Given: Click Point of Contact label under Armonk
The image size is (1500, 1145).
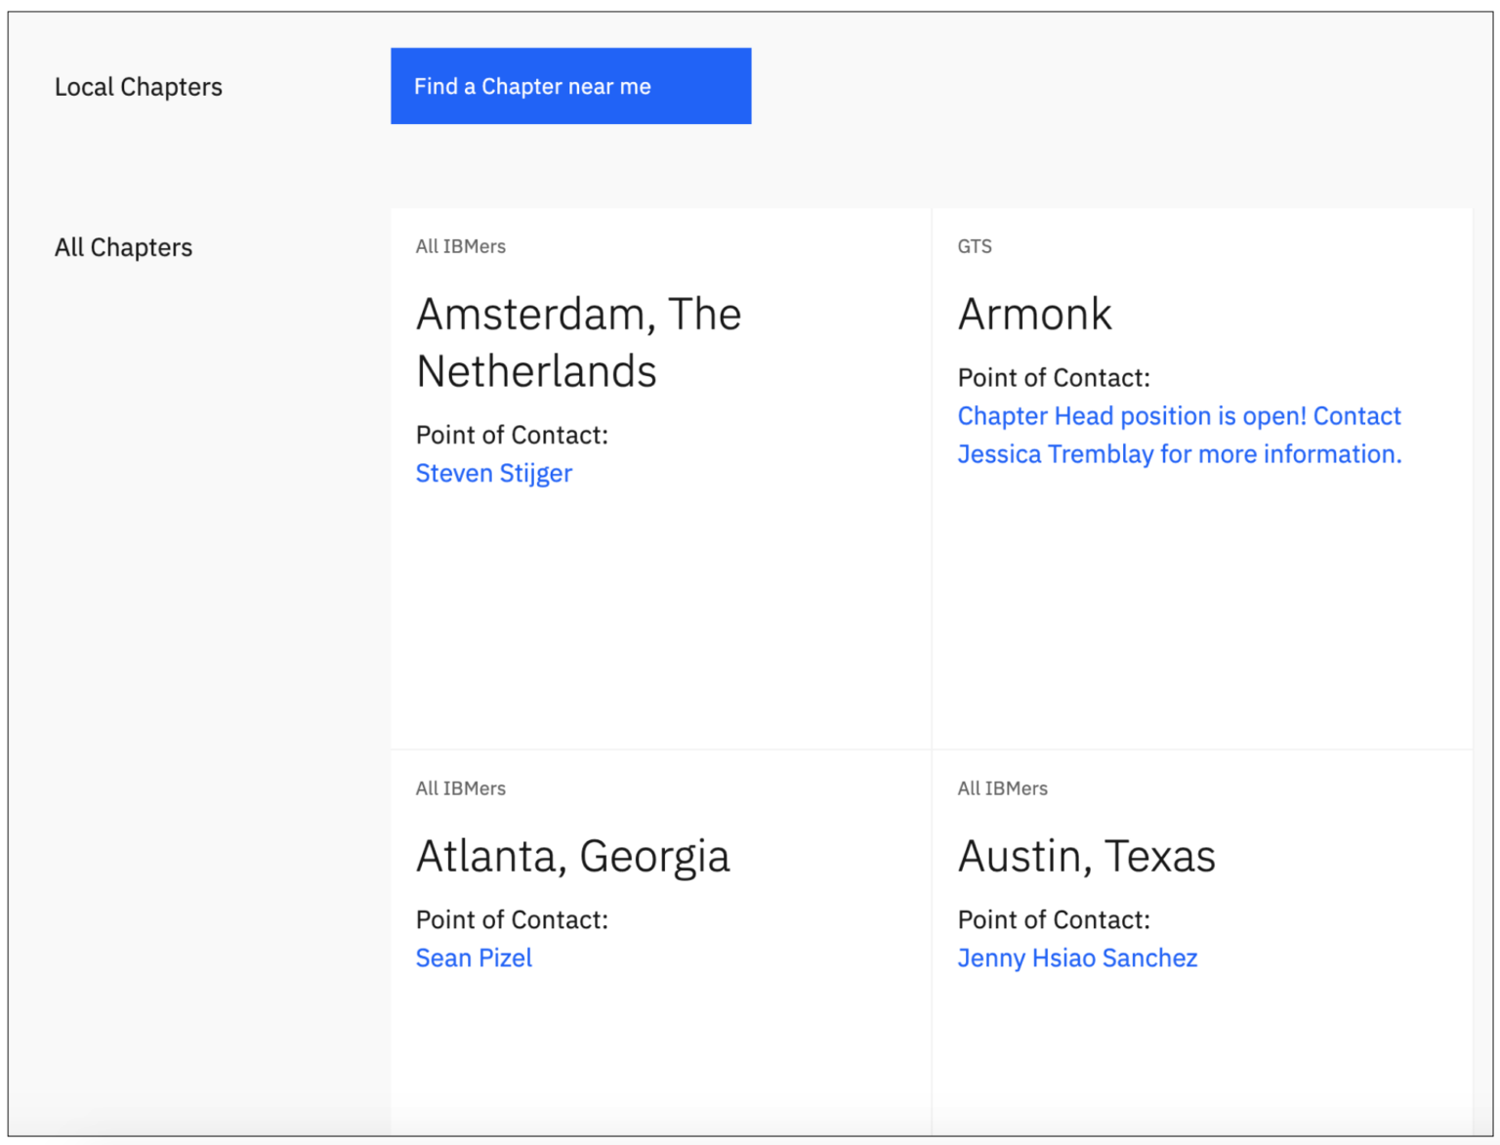Looking at the screenshot, I should coord(1054,378).
